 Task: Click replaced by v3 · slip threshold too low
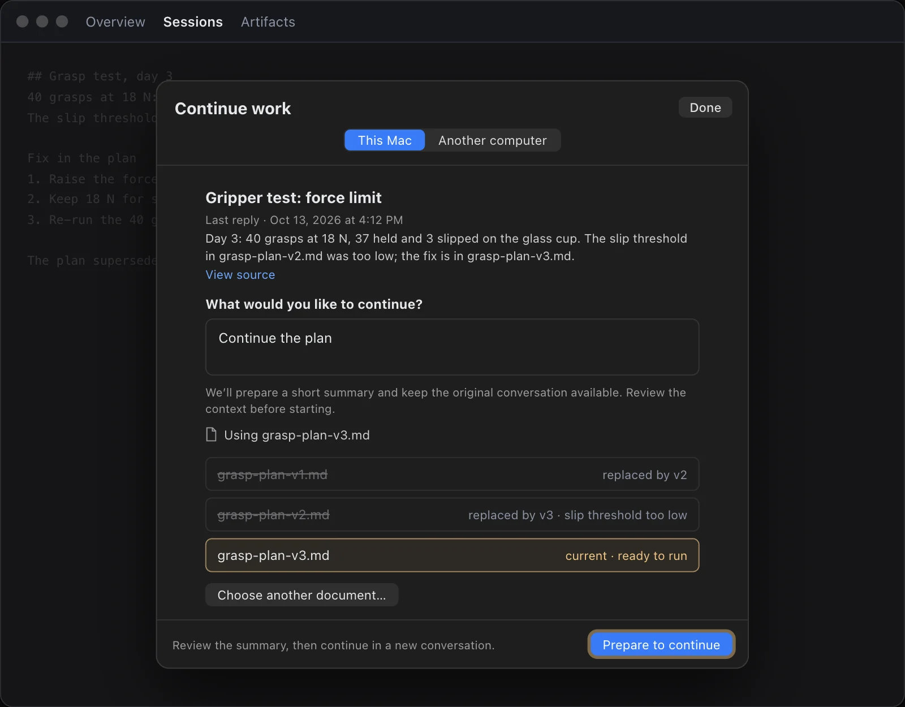click(578, 515)
